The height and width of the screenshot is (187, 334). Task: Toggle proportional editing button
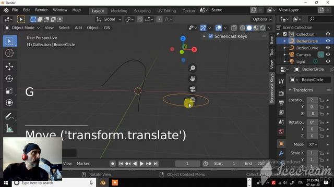(159, 19)
